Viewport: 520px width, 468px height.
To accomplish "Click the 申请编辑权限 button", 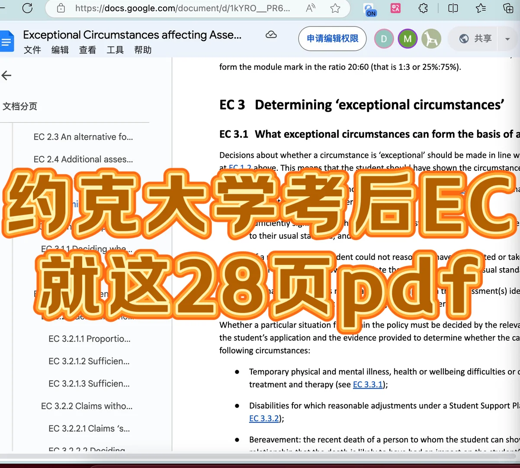I will tap(332, 39).
